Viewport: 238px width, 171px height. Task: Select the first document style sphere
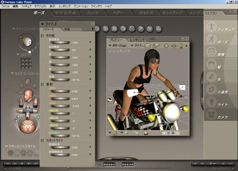[10, 153]
